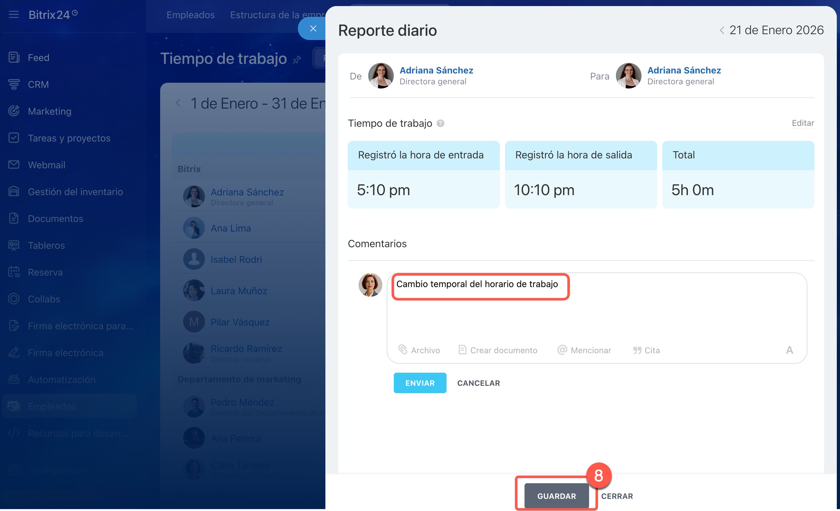
Task: Open the hamburger menu beside Bitrix24 logo
Action: pos(14,15)
